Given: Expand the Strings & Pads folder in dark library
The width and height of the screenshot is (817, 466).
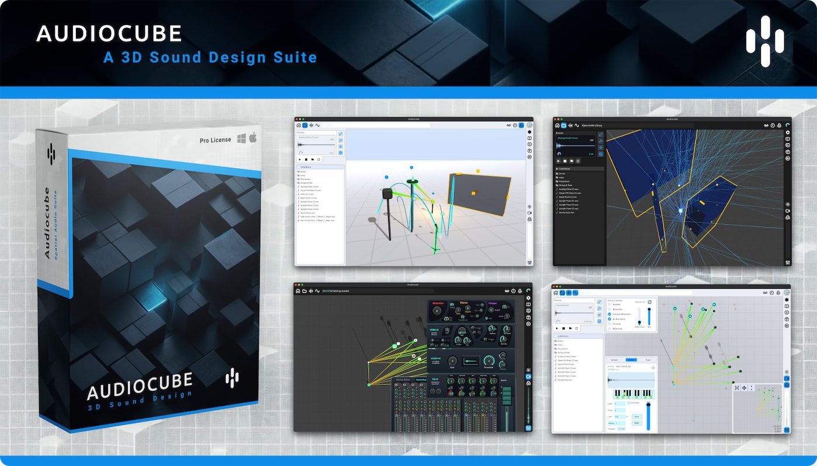Looking at the screenshot, I should pyautogui.click(x=564, y=185).
